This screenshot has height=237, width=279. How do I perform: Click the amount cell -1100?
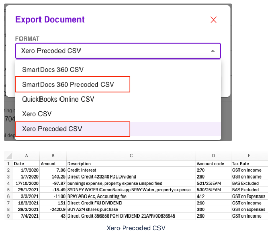(x=53, y=196)
